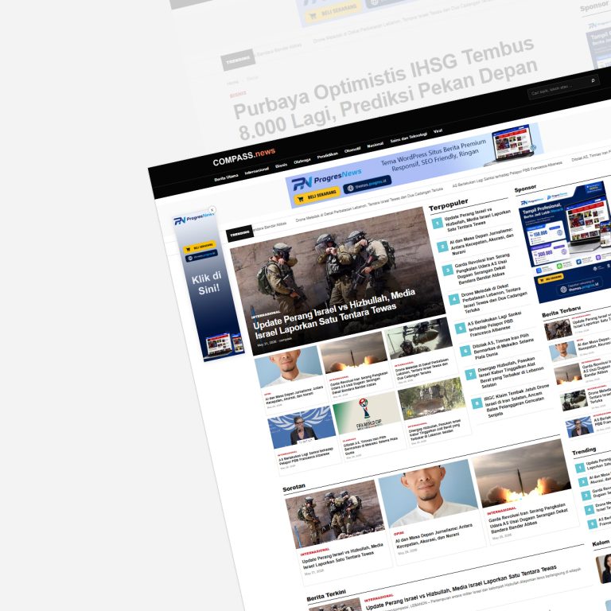The width and height of the screenshot is (611, 611).
Task: Open Berita Terbaru drone thumbnail
Action: [574, 400]
